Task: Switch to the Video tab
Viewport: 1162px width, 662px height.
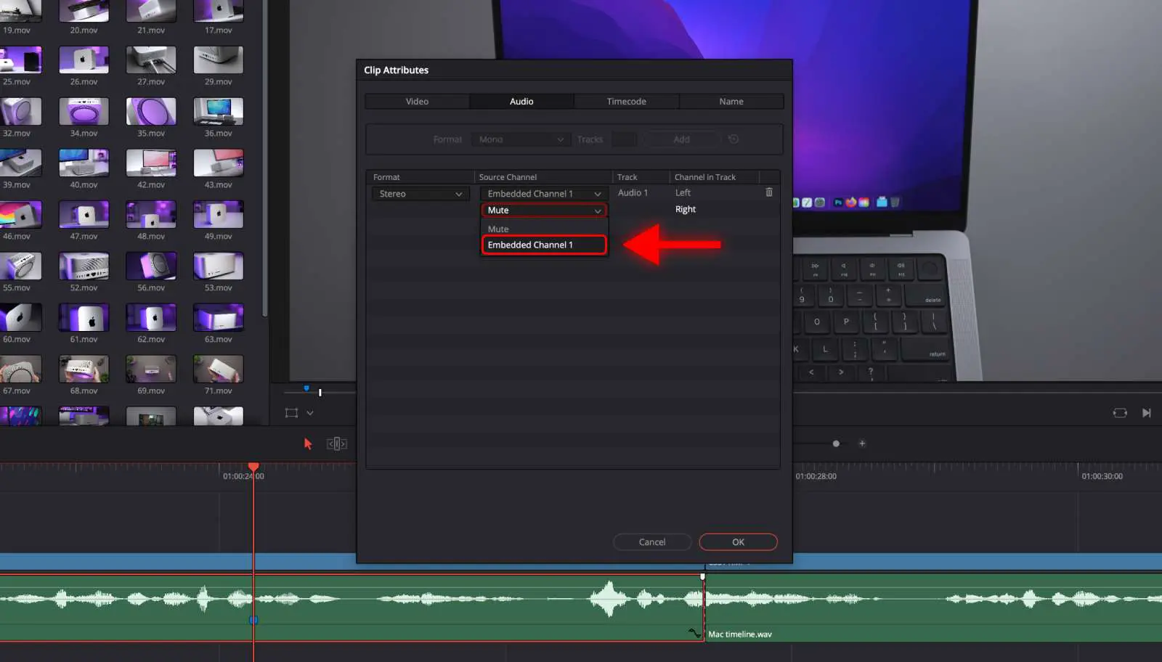Action: tap(416, 101)
